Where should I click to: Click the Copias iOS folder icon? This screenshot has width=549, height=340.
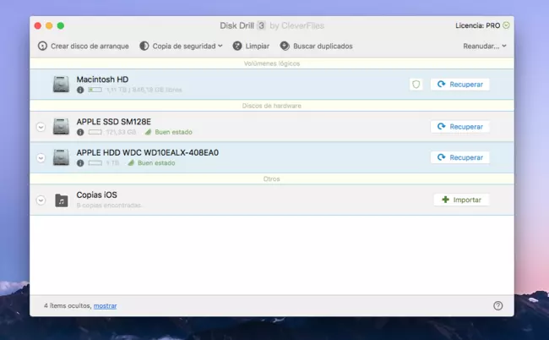[62, 200]
